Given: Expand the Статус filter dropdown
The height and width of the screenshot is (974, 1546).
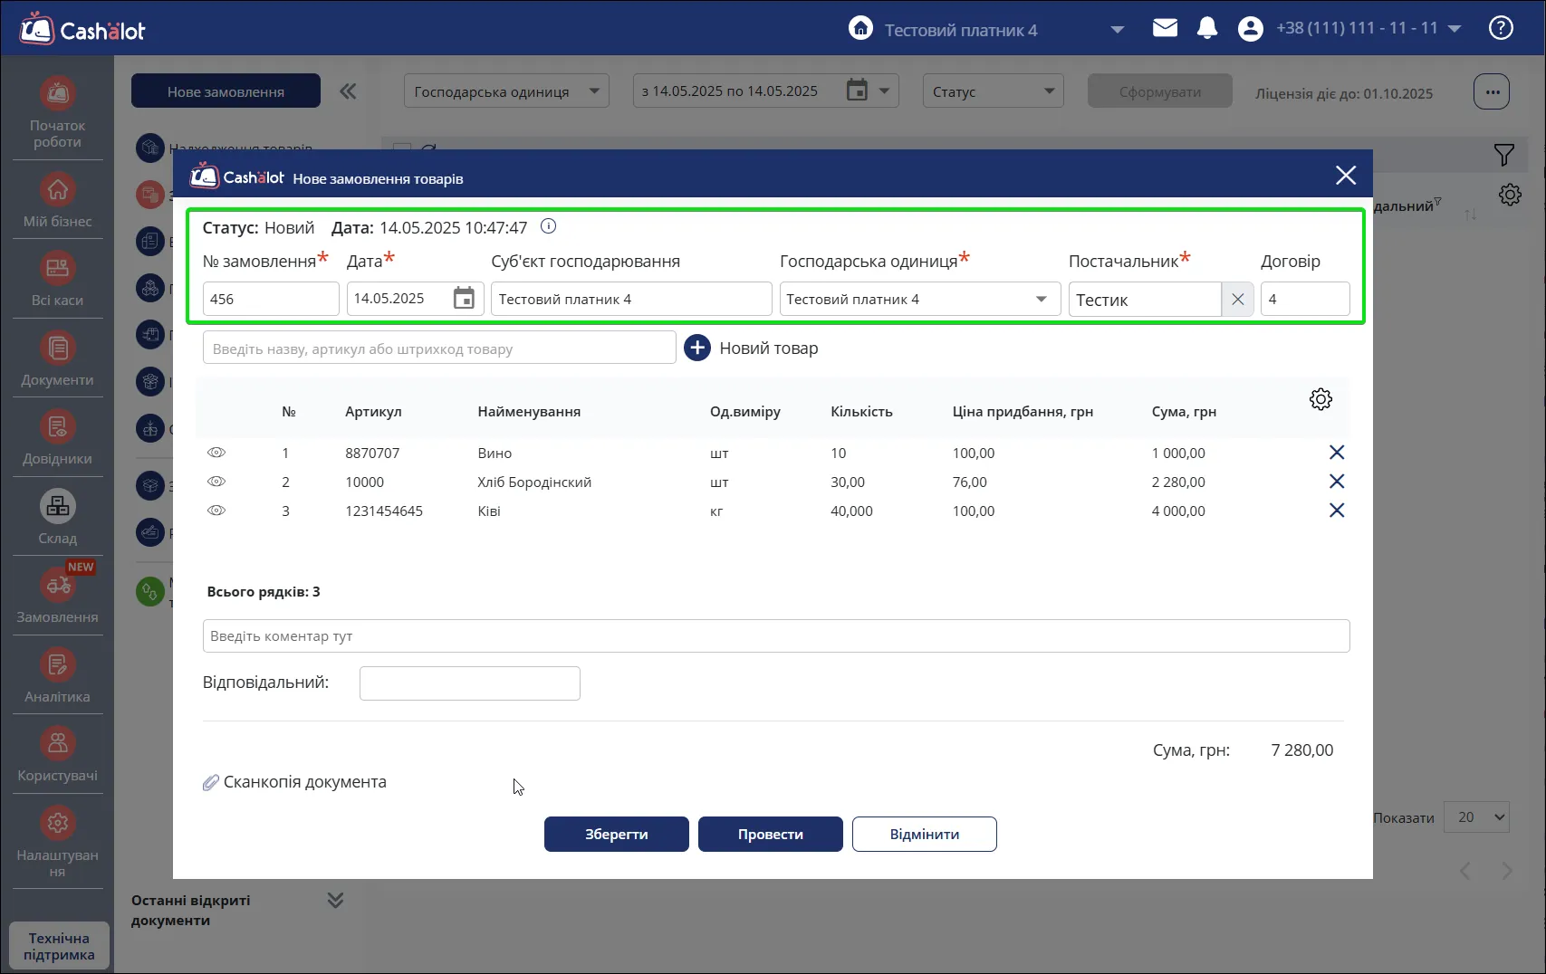Looking at the screenshot, I should click(x=993, y=91).
